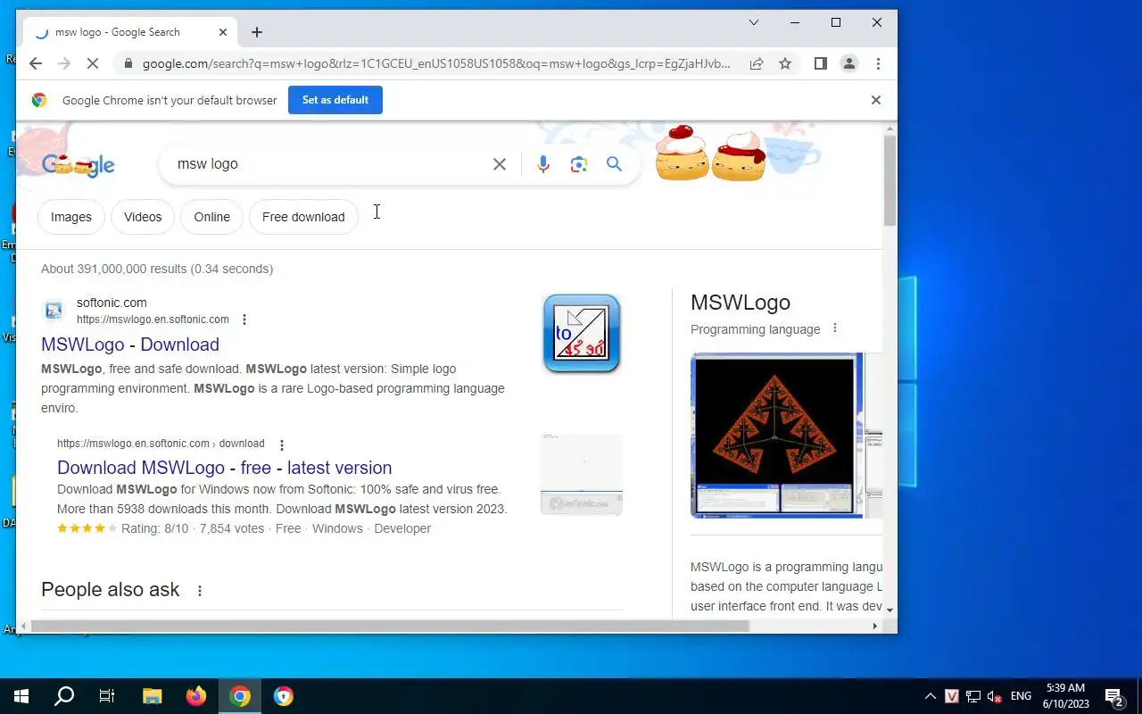Open the Softonic download page thumbnail

coord(582,475)
